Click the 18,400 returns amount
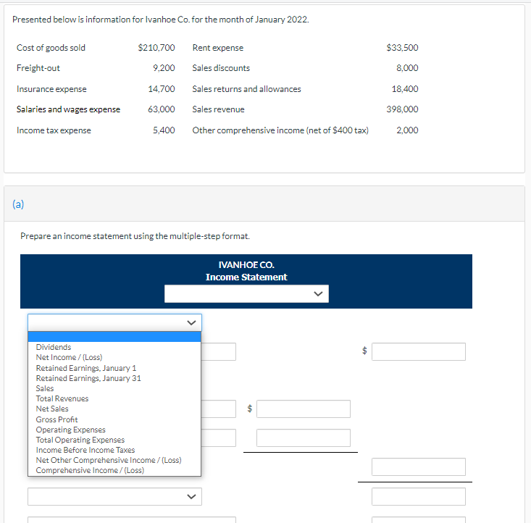 pos(405,89)
